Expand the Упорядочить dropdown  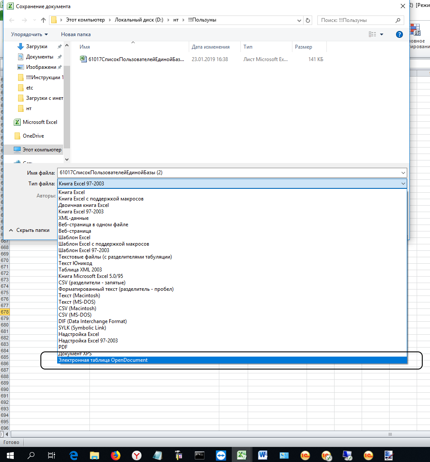[30, 34]
